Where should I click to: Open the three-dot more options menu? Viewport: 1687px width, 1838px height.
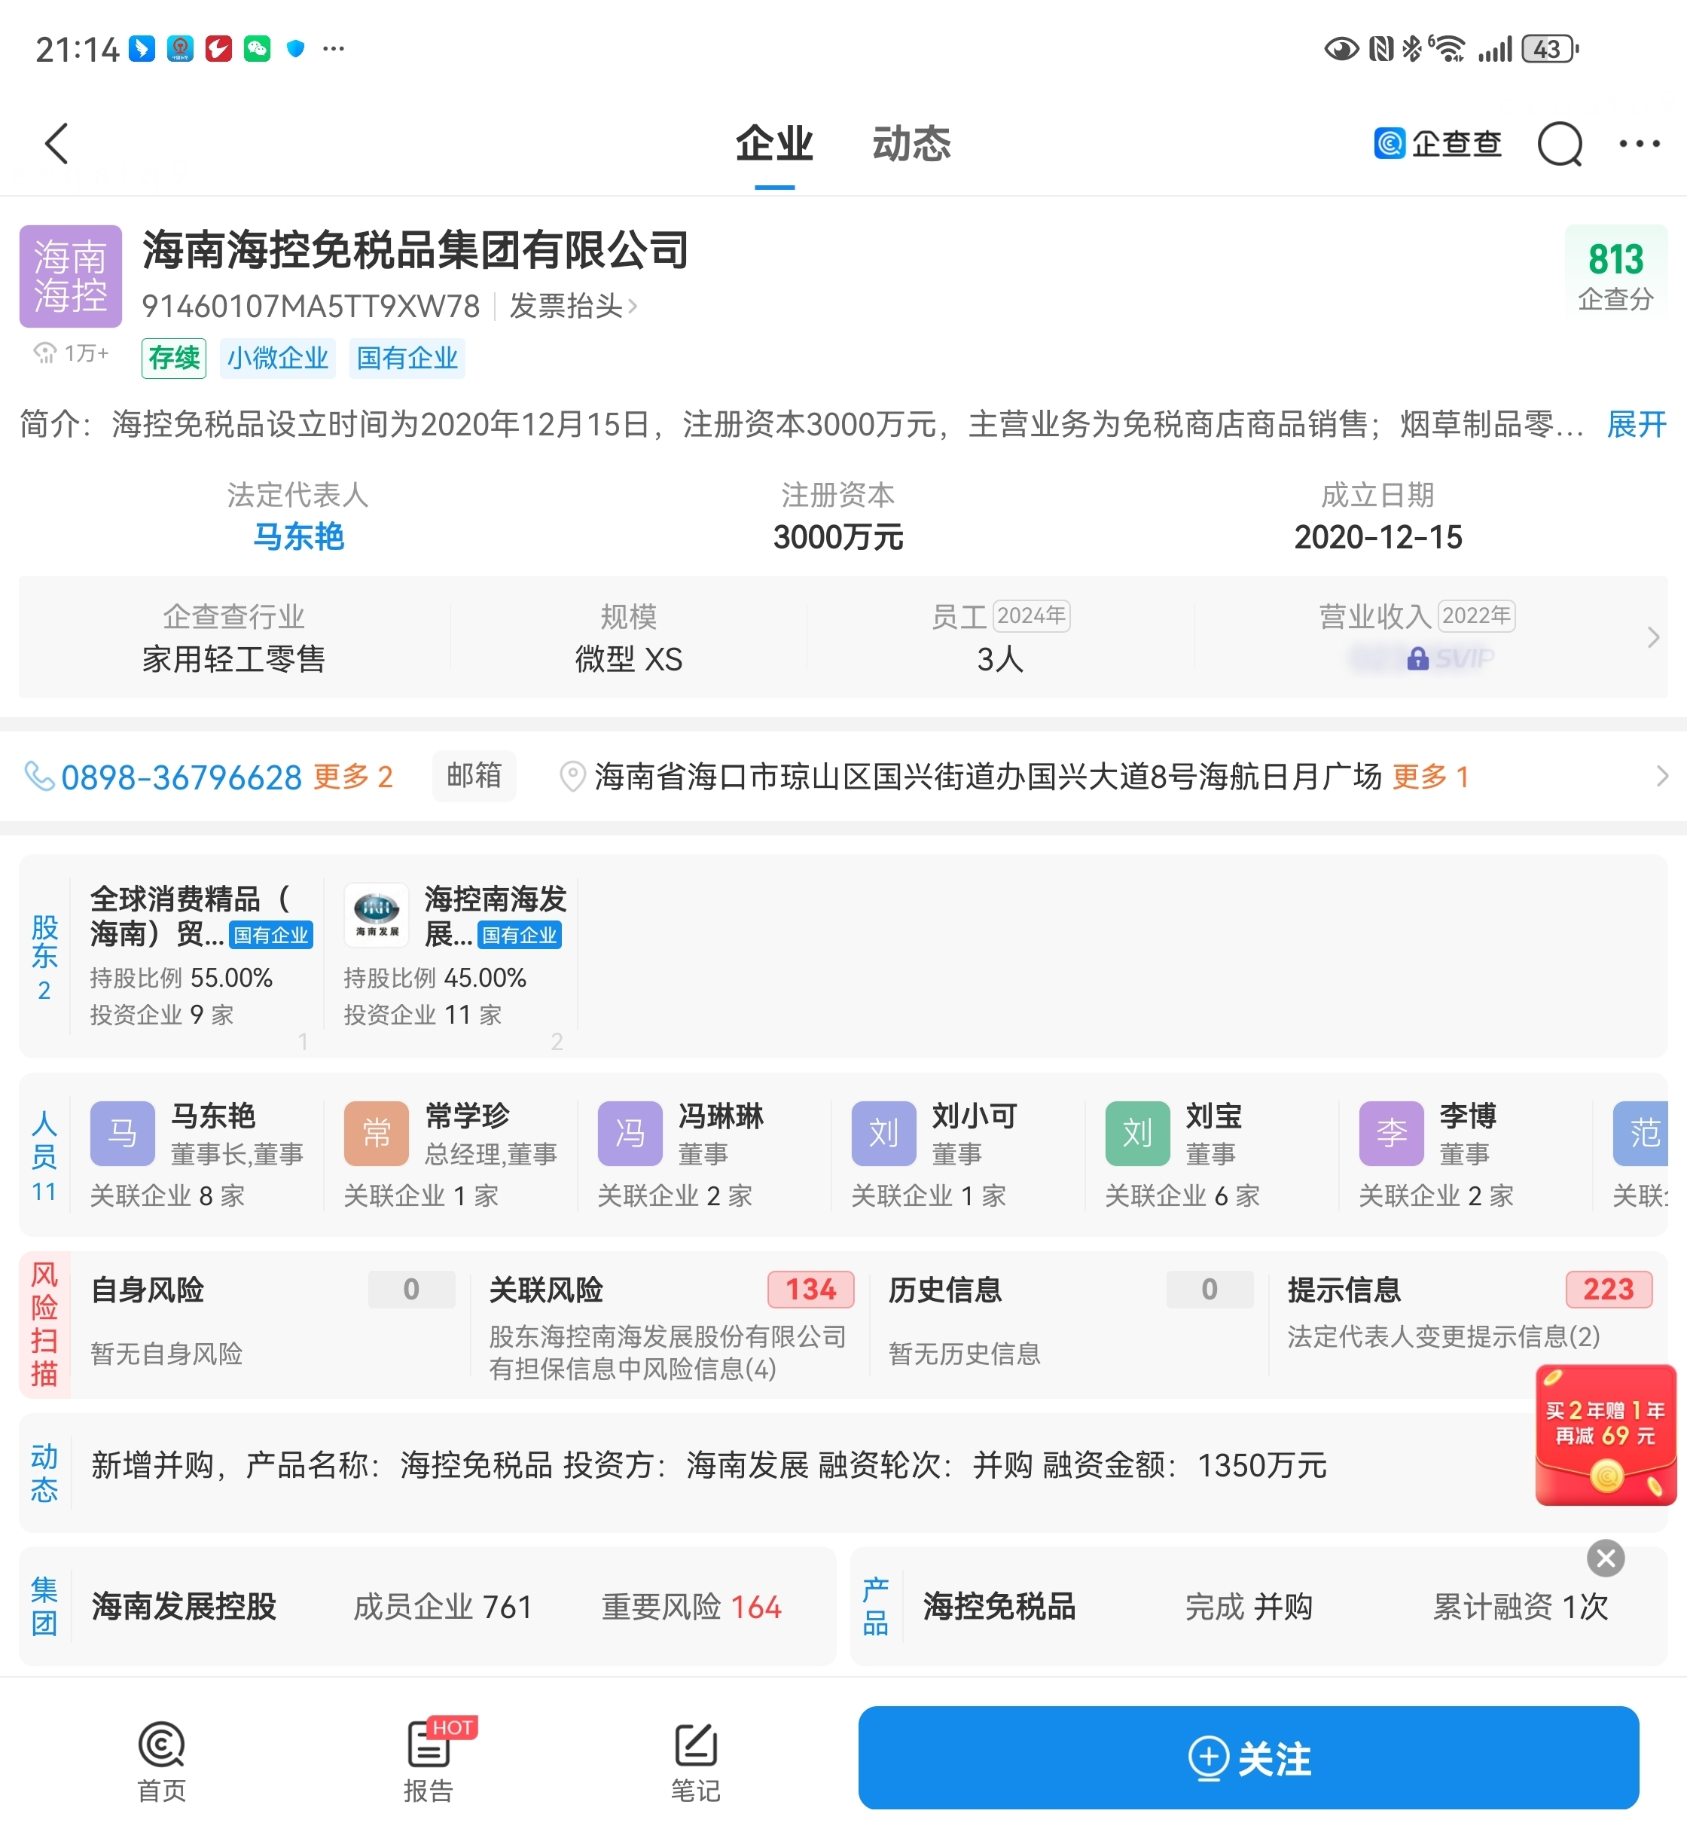point(1639,143)
